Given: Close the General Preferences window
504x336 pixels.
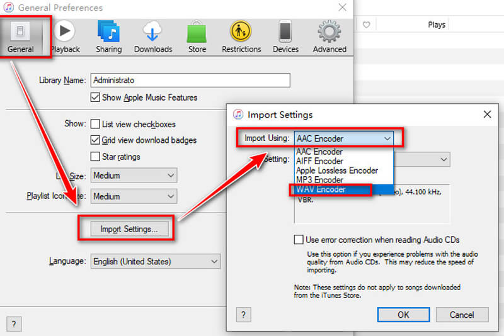Looking at the screenshot, I should pyautogui.click(x=342, y=8).
